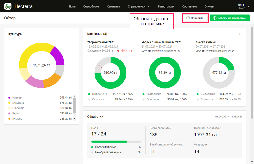Click the Обработки date range 01.06.2021 – 31.08.2021

click(229, 116)
